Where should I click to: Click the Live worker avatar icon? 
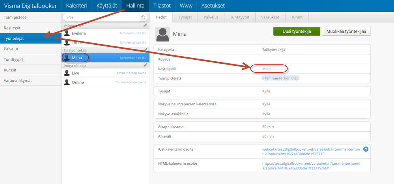click(x=67, y=73)
